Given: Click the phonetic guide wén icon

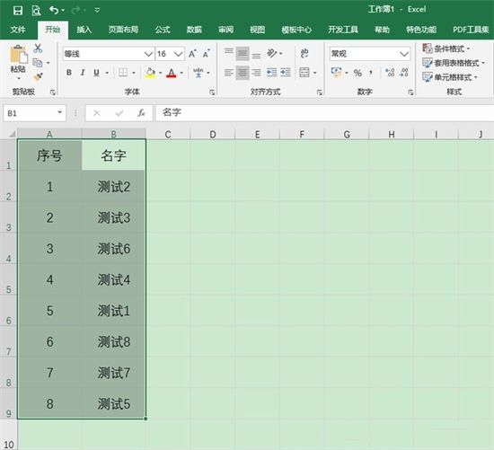Looking at the screenshot, I should 198,73.
